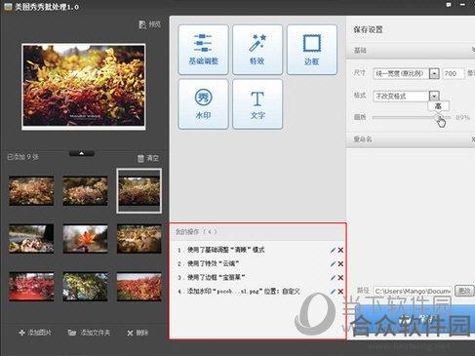Click 添加图片 add image button
Image resolution: width=475 pixels, height=356 pixels.
(x=35, y=333)
